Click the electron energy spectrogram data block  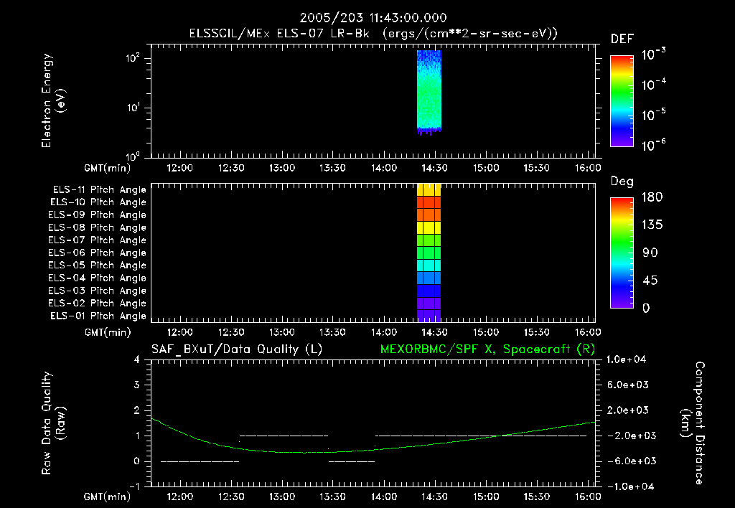[429, 93]
